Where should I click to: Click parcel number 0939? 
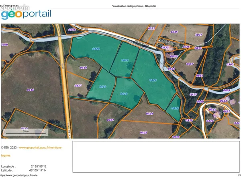tap(189, 120)
